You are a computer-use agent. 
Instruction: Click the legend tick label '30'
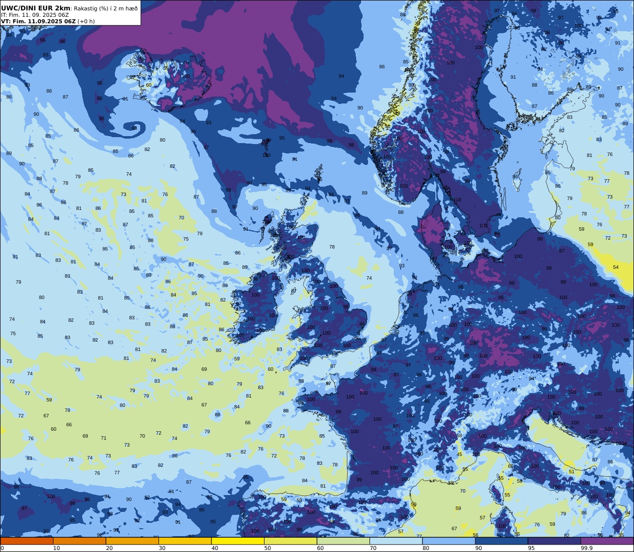pos(162,548)
